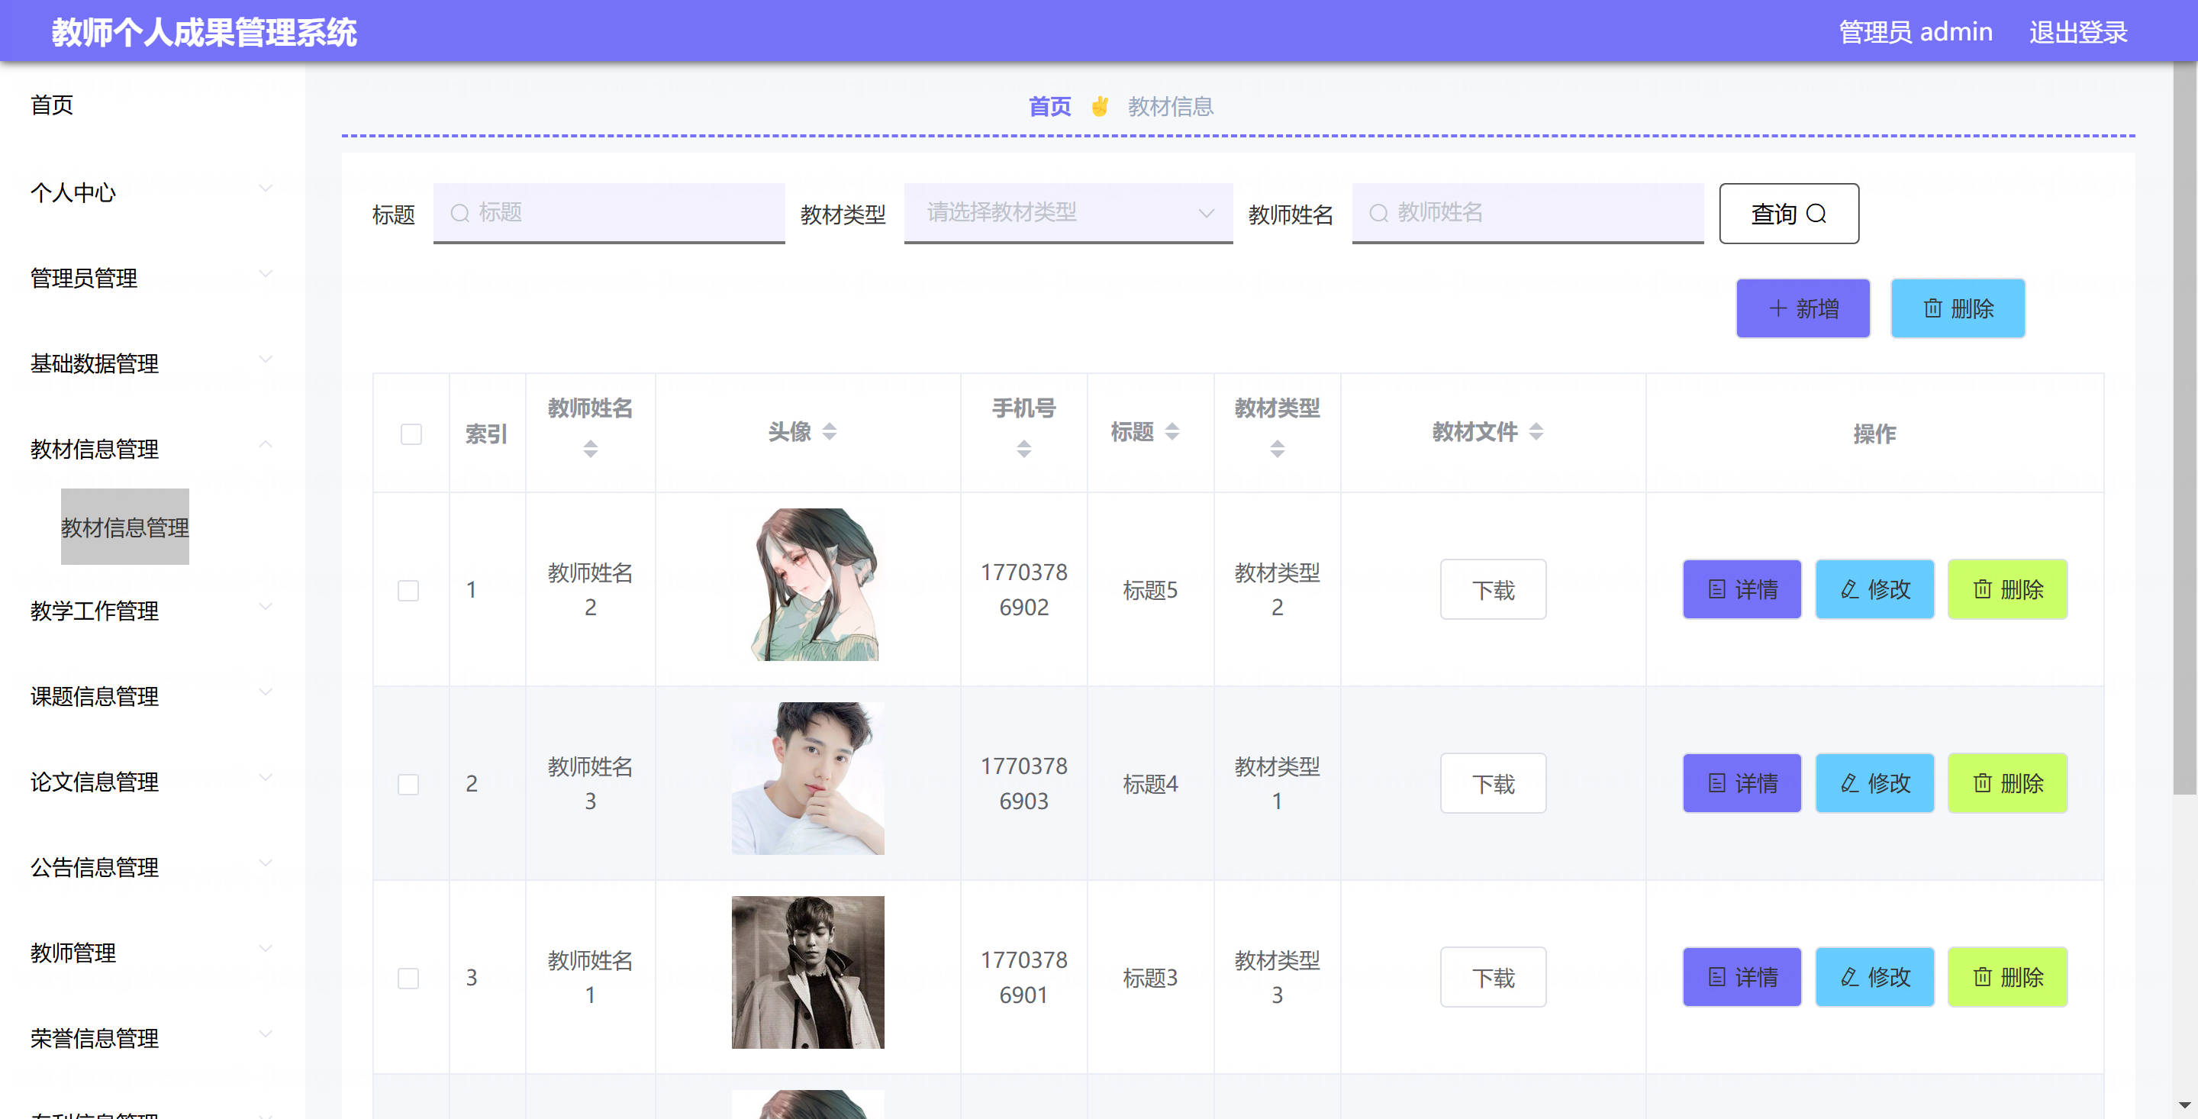2198x1119 pixels.
Task: Download file for row 标题5
Action: pyautogui.click(x=1494, y=589)
